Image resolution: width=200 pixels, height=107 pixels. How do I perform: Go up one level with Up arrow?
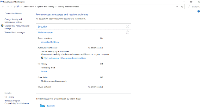(x=15, y=7)
